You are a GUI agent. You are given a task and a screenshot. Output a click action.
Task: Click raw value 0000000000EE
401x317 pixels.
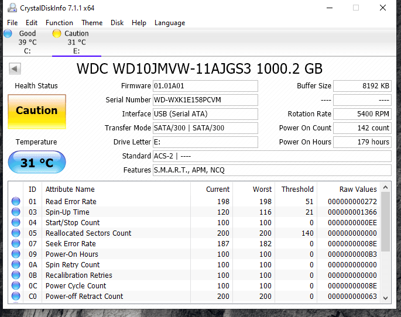point(352,222)
